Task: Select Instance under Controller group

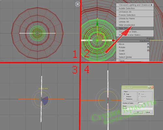Action: (x=140, y=97)
